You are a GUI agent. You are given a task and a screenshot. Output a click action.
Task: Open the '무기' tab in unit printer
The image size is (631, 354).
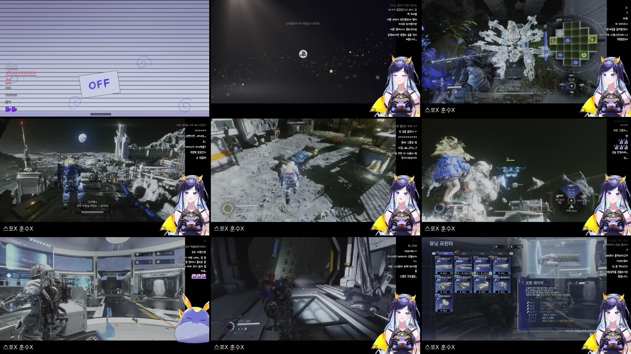(446, 254)
